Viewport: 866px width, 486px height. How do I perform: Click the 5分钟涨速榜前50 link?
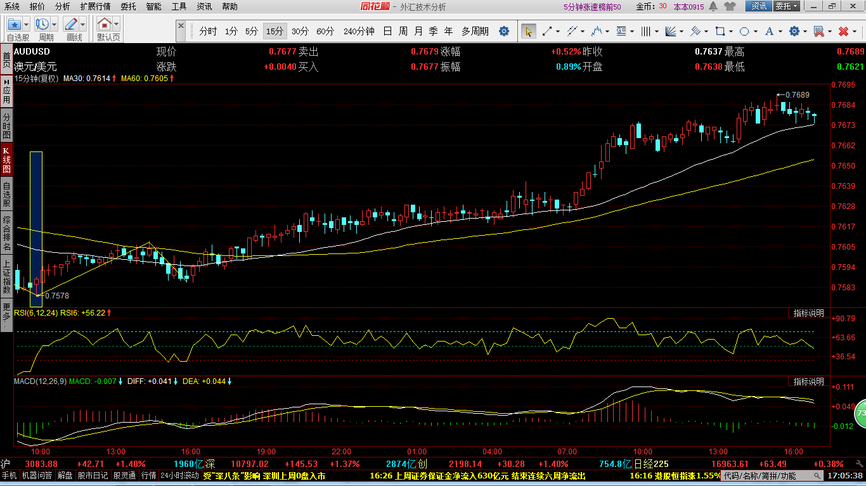click(x=592, y=6)
